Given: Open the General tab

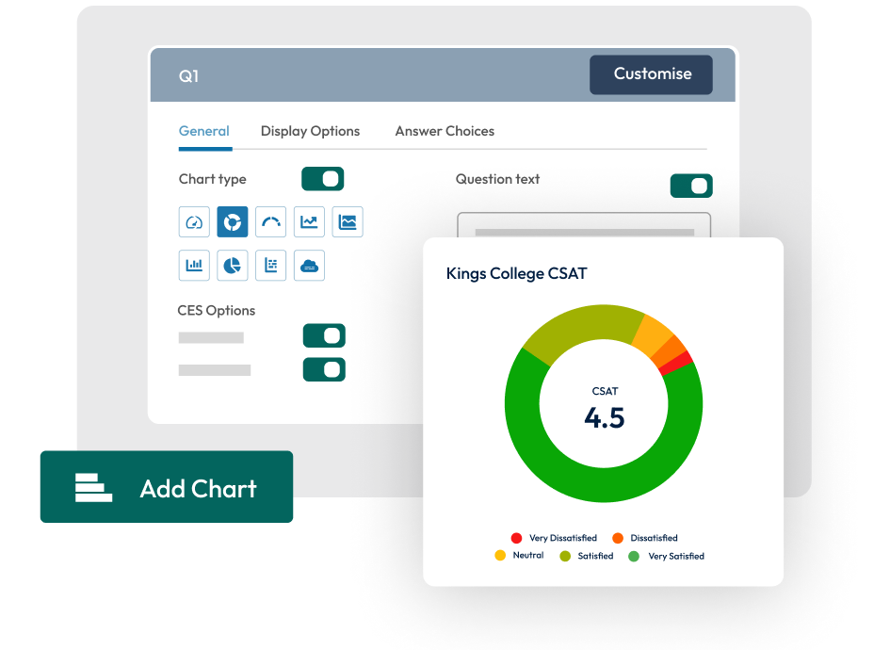Looking at the screenshot, I should point(204,131).
